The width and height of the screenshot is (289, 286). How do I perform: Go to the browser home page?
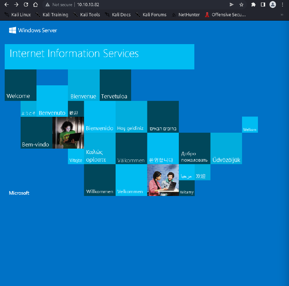35,5
